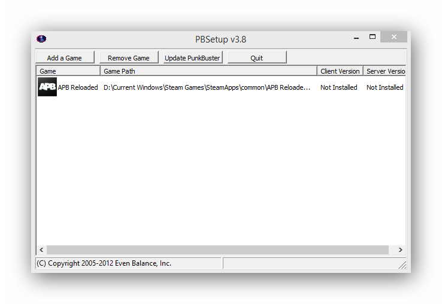Select Not Installed under Server Version
Viewport: 442px width, 304px height.
pos(385,87)
